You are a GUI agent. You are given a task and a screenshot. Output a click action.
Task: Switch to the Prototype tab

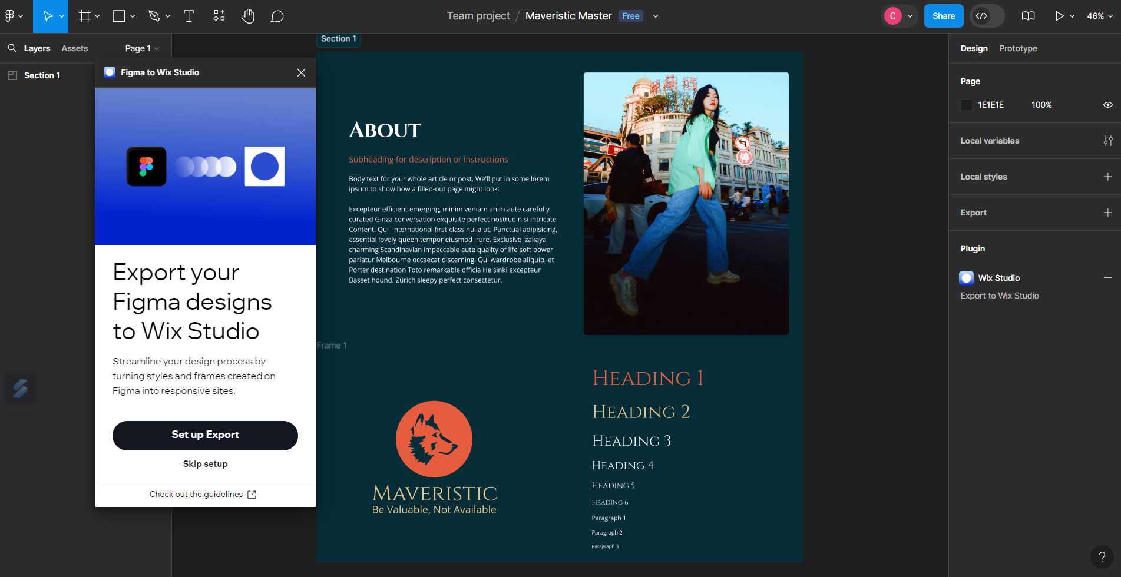pyautogui.click(x=1018, y=48)
